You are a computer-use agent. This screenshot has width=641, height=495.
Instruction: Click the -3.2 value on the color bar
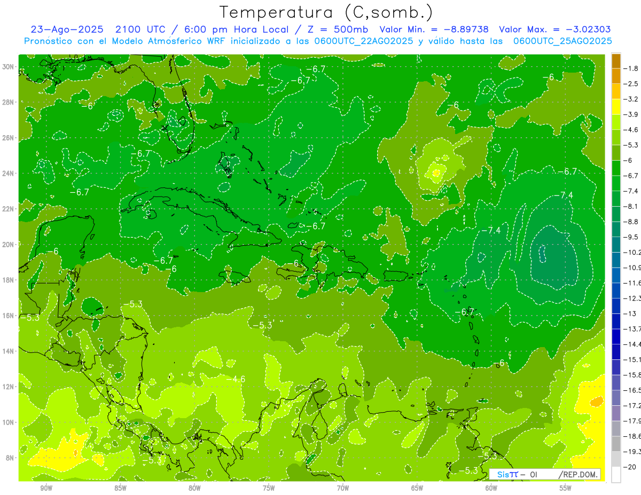(x=631, y=99)
